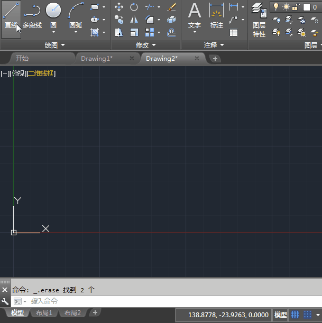Click the new drawing tab plus button

pyautogui.click(x=215, y=59)
